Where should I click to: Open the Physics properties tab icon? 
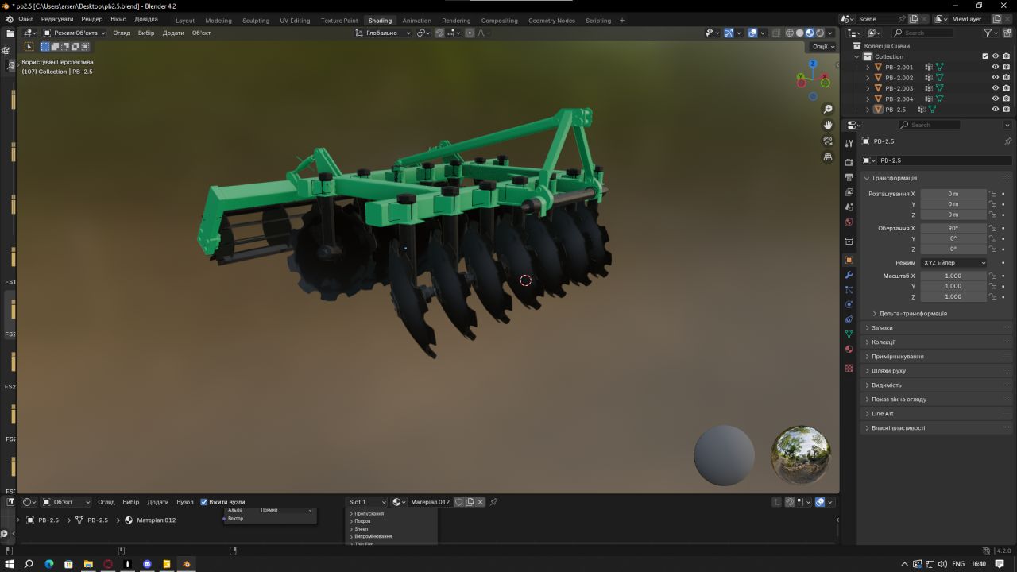pyautogui.click(x=849, y=304)
